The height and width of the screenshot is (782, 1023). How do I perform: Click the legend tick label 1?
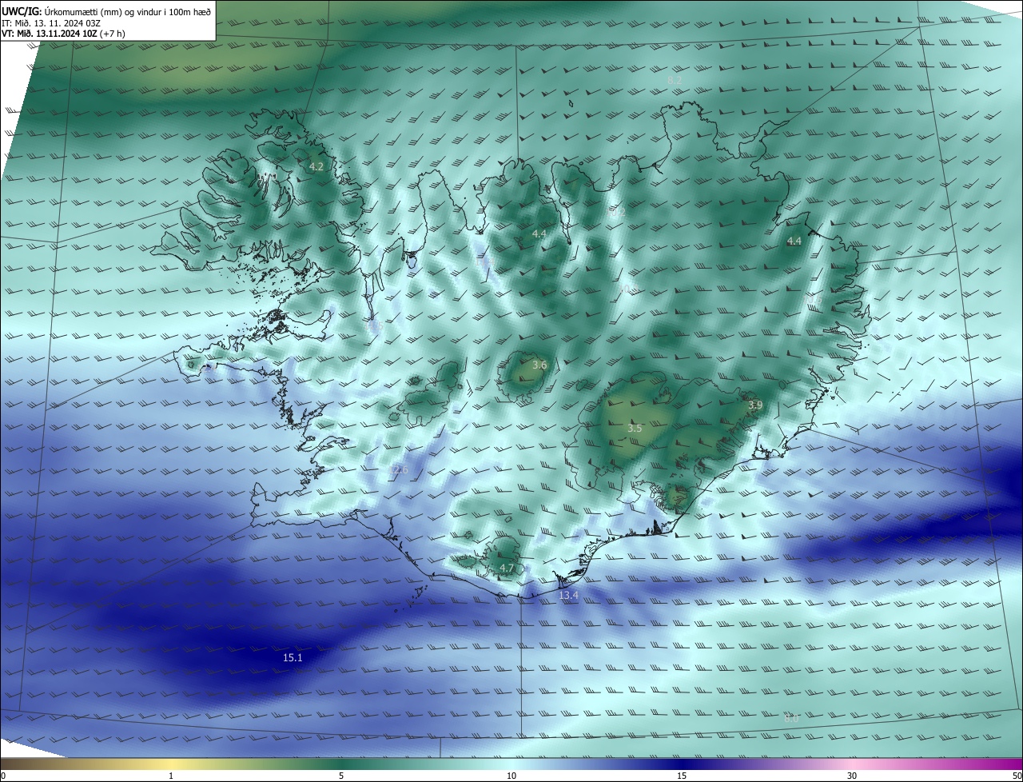coord(171,776)
